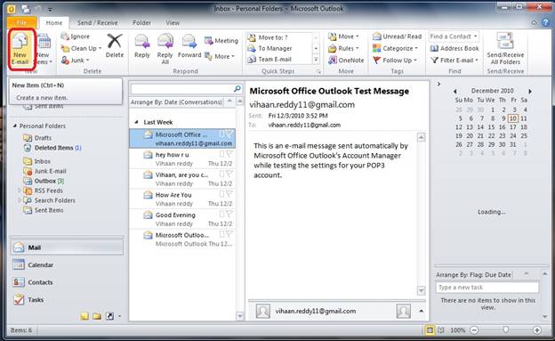This screenshot has width=555, height=341.
Task: Switch to the Home tab
Action: point(53,22)
